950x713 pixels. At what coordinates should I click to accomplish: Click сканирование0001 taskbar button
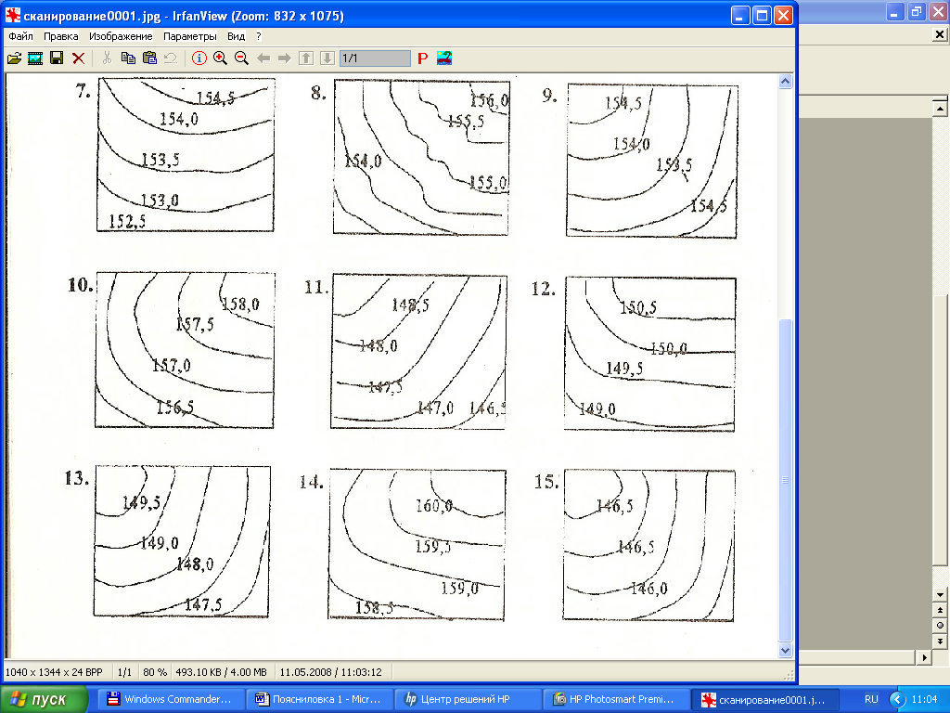(764, 699)
